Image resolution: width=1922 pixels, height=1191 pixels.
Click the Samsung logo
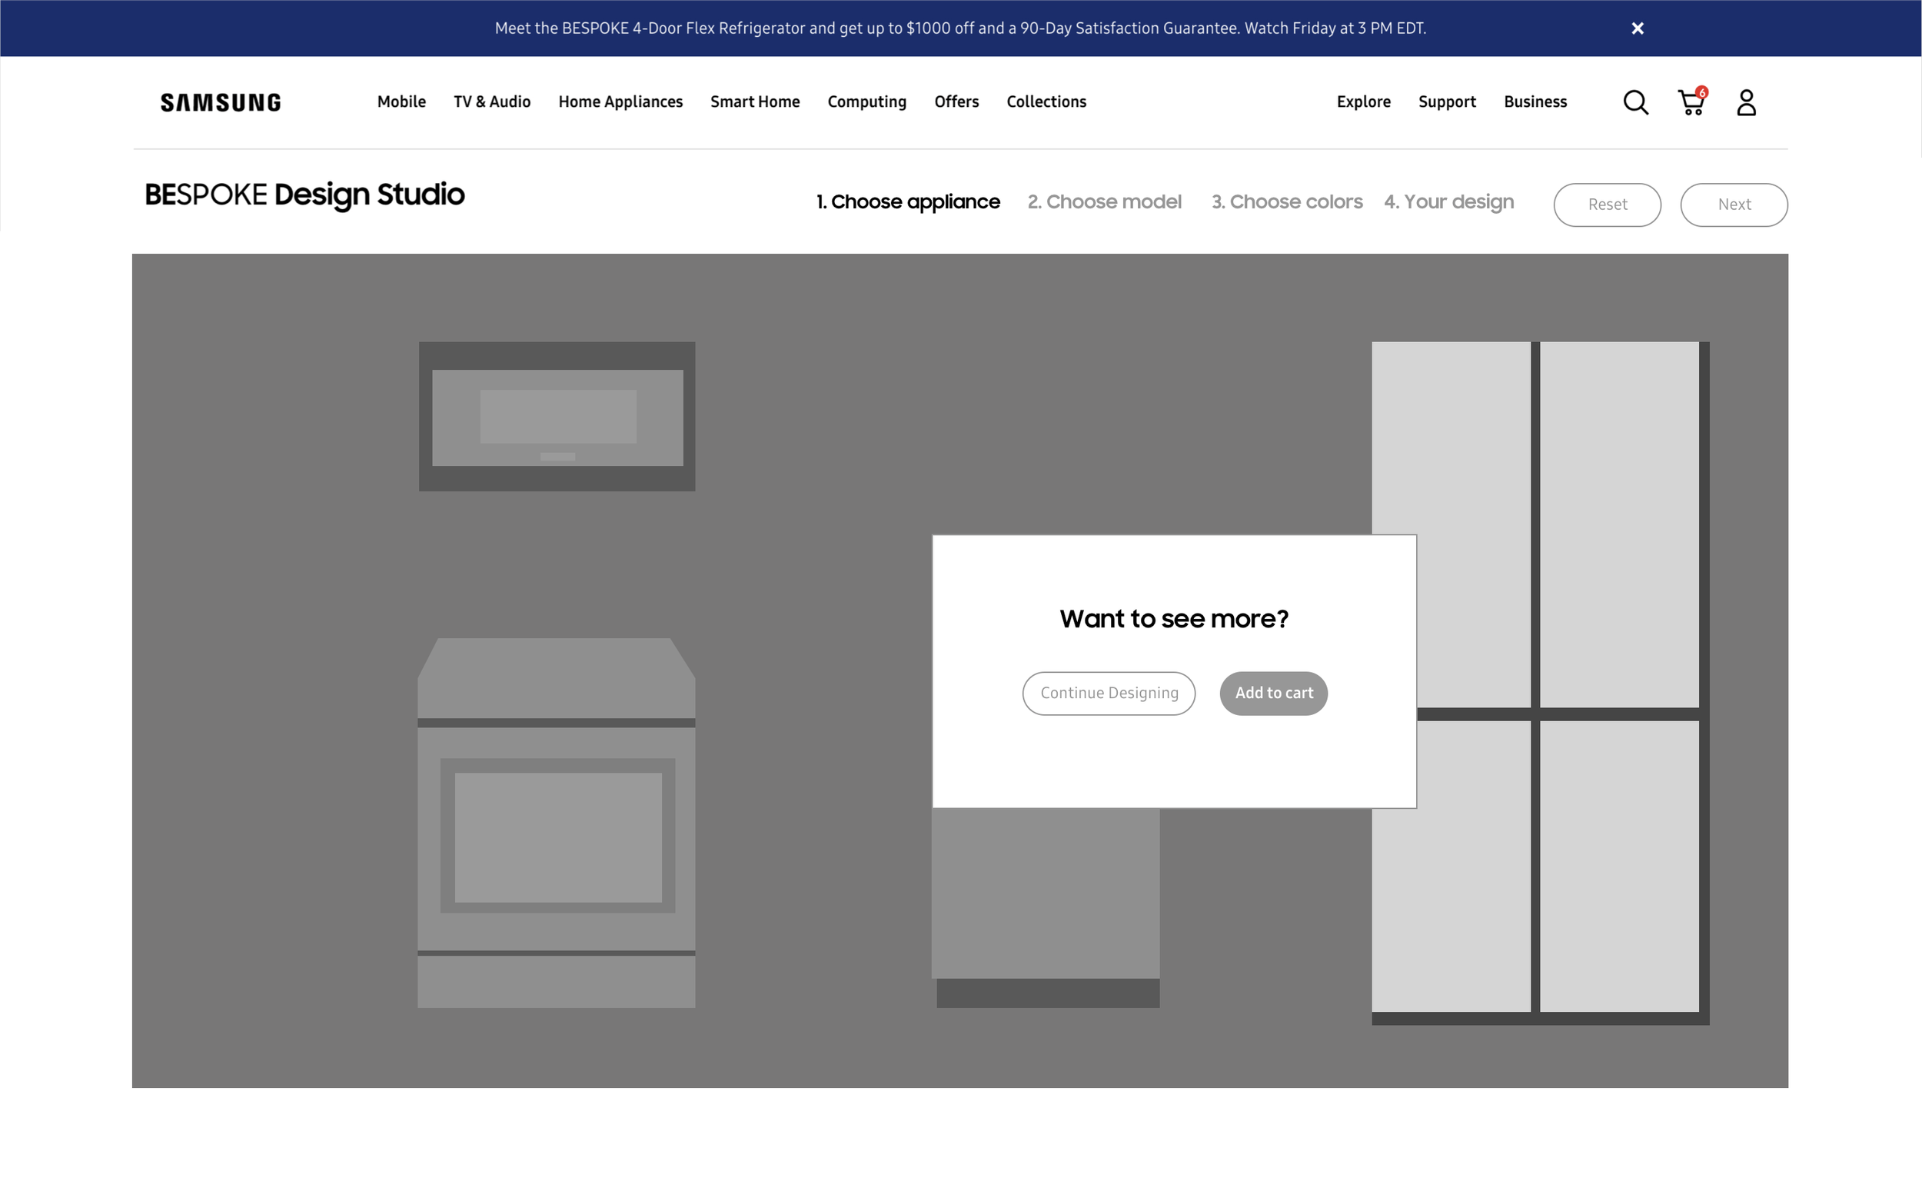tap(221, 102)
